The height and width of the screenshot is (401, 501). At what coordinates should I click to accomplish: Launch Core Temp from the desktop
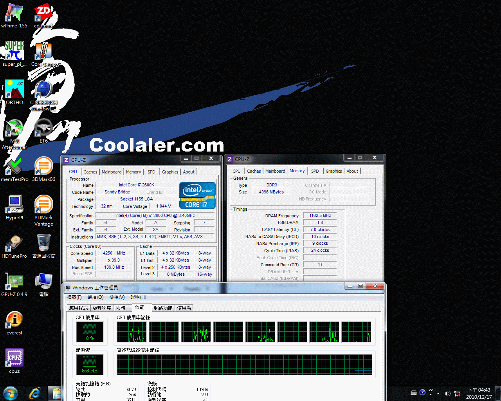click(x=43, y=54)
